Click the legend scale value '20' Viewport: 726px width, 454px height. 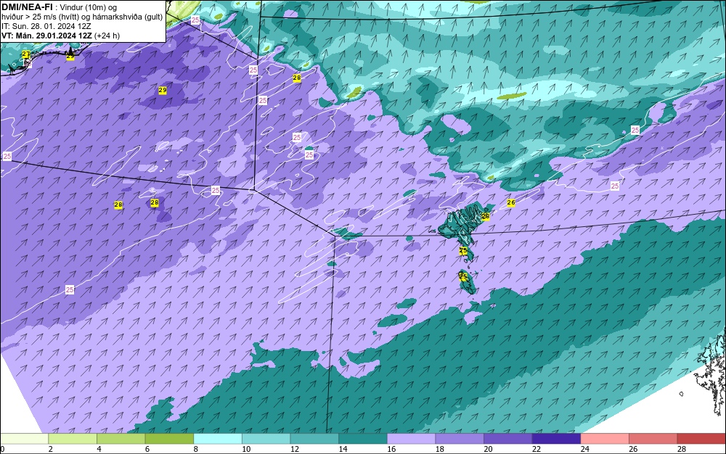[488, 449]
